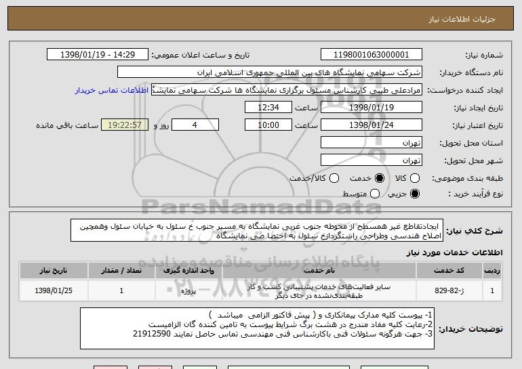Screen dimensions: 522x369
Task: Click the تعداد / مقدار column header
Action: pos(121,271)
